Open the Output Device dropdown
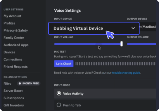 coord(148,27)
